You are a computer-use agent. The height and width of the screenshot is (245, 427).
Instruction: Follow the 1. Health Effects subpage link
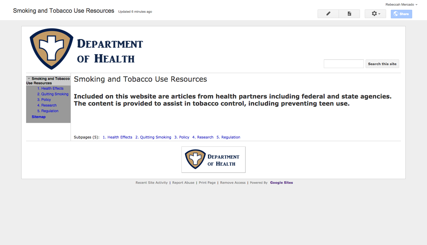coord(117,137)
